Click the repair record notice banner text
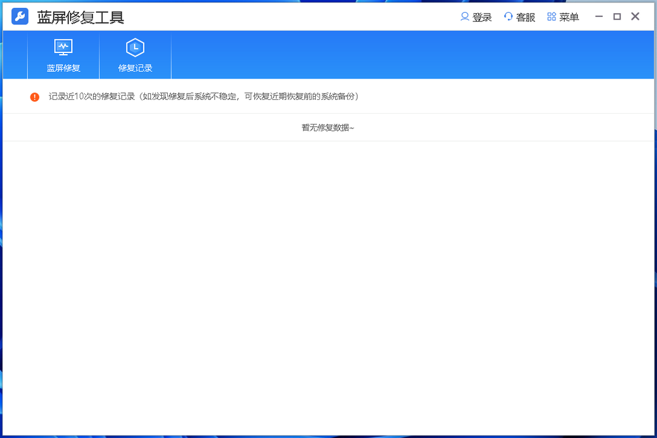 coord(204,96)
